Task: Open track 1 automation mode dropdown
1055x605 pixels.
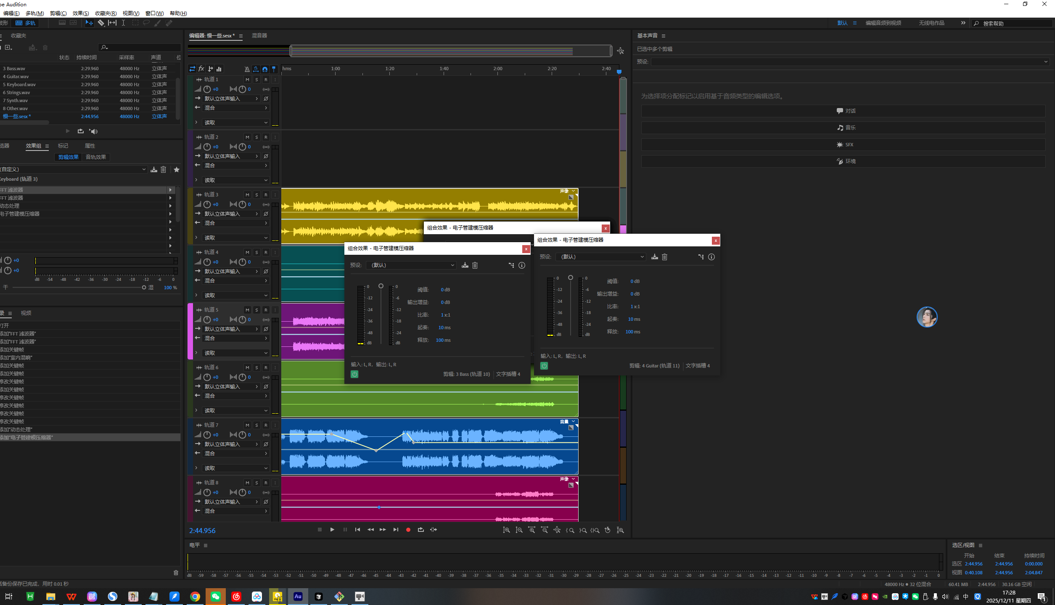Action: (x=235, y=123)
